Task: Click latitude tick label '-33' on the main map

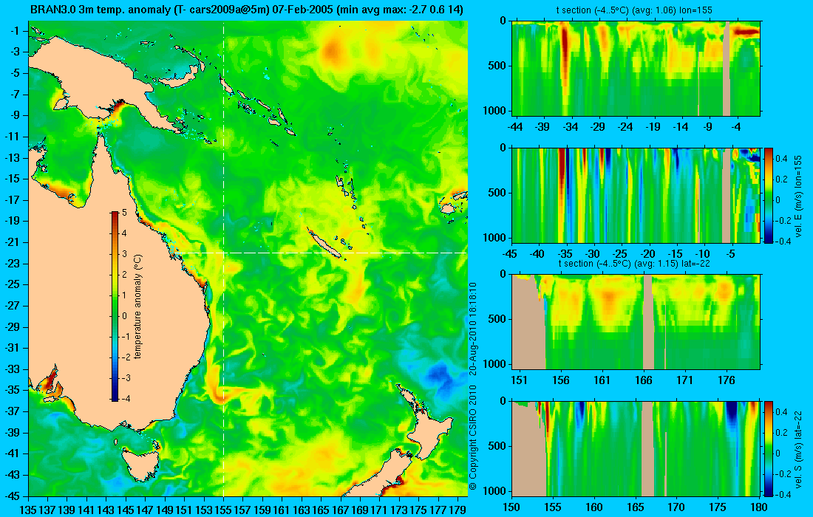Action: point(13,369)
